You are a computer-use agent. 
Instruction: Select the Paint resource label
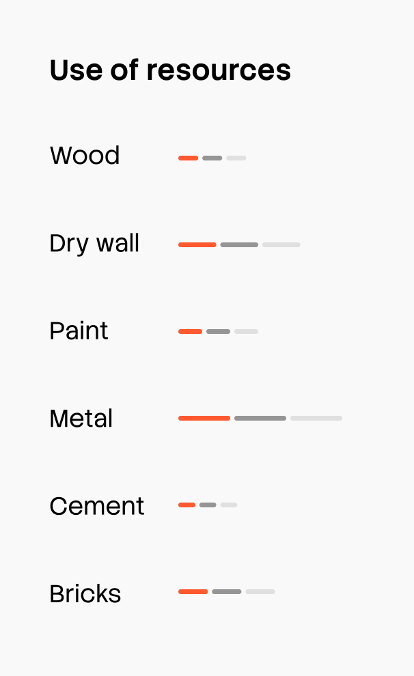click(x=79, y=331)
